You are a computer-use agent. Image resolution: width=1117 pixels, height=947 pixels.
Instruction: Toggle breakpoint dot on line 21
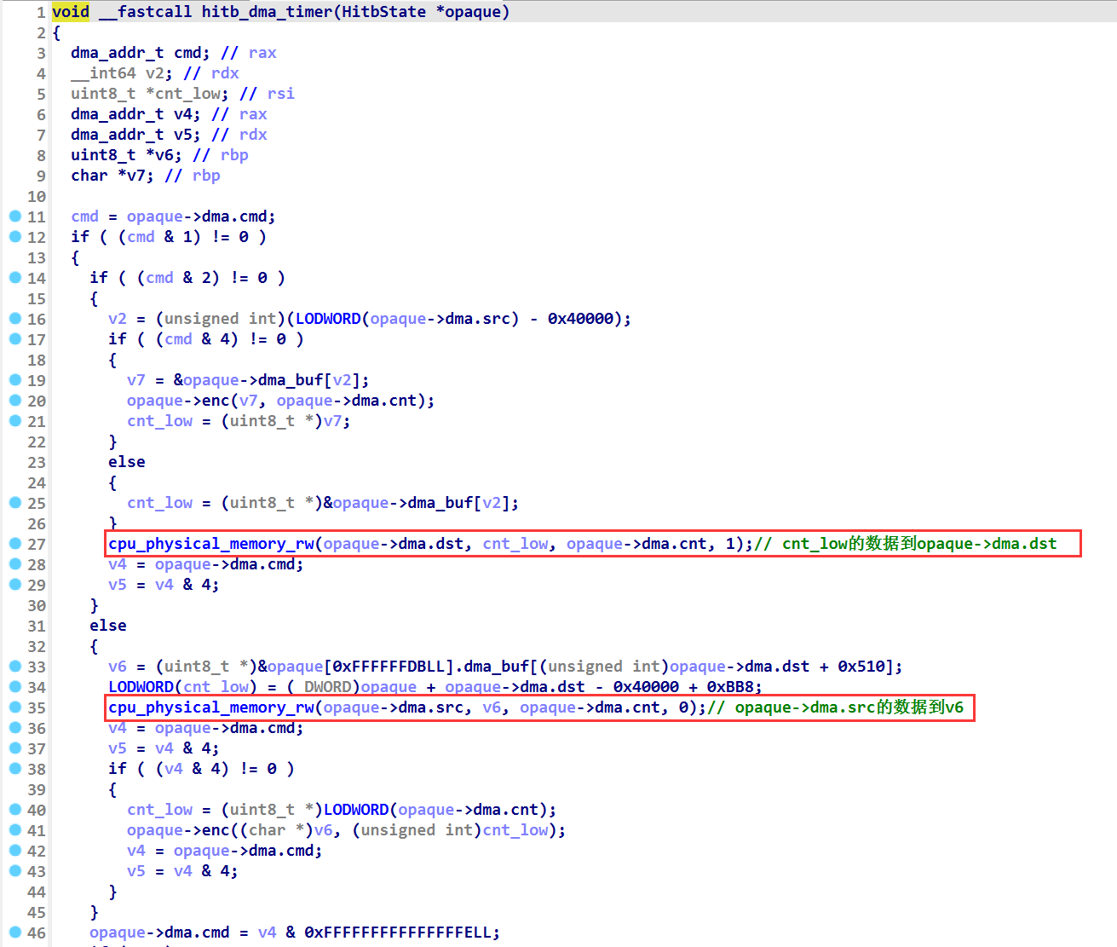[x=15, y=420]
